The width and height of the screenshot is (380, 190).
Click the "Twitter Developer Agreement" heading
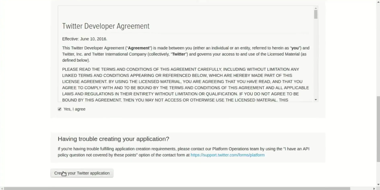(106, 26)
